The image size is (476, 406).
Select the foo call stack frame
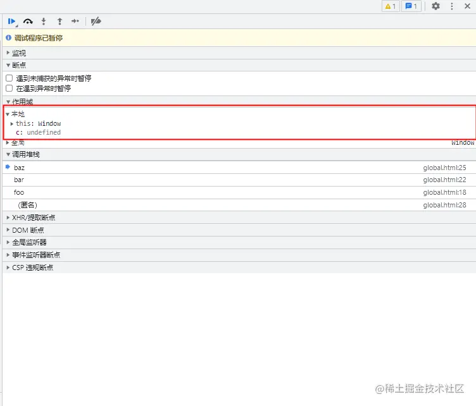239,192
